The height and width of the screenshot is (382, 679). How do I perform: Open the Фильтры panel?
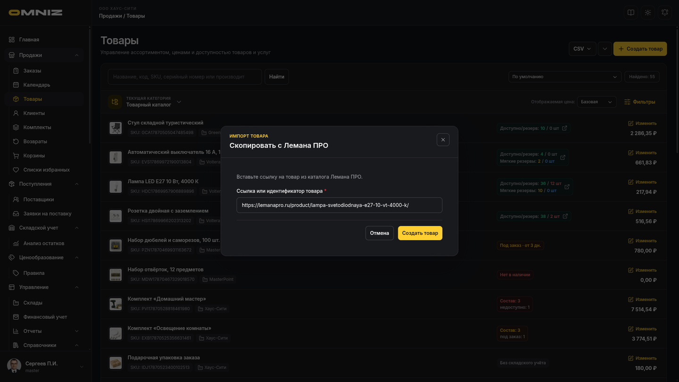pos(640,102)
